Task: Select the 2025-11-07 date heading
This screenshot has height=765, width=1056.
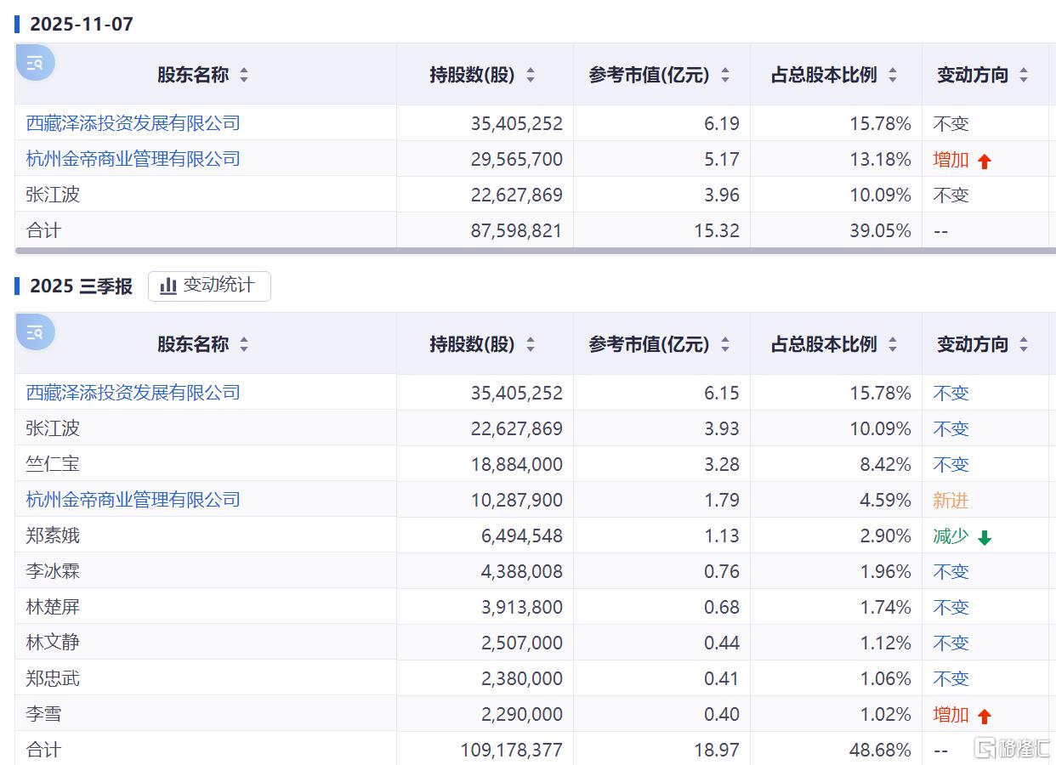Action: coord(82,24)
